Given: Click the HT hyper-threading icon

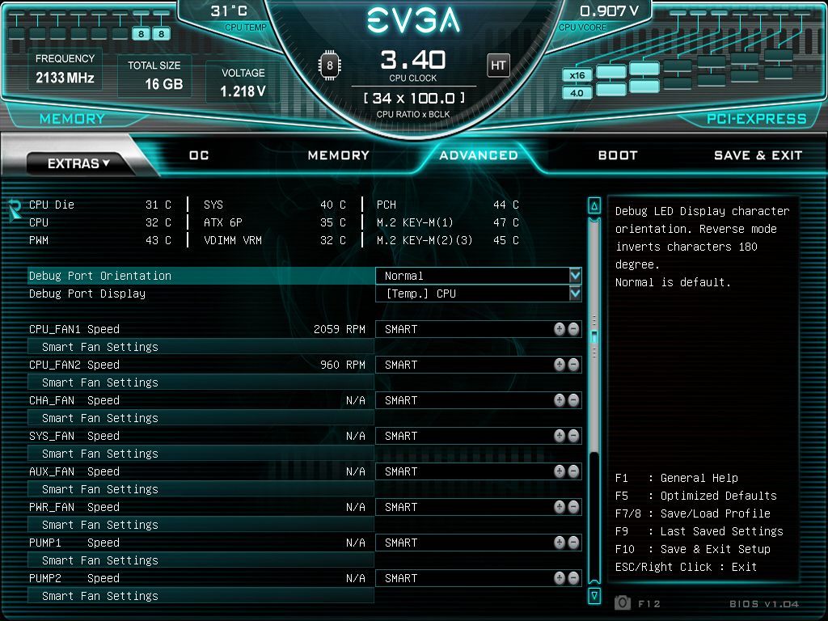Looking at the screenshot, I should pos(498,65).
